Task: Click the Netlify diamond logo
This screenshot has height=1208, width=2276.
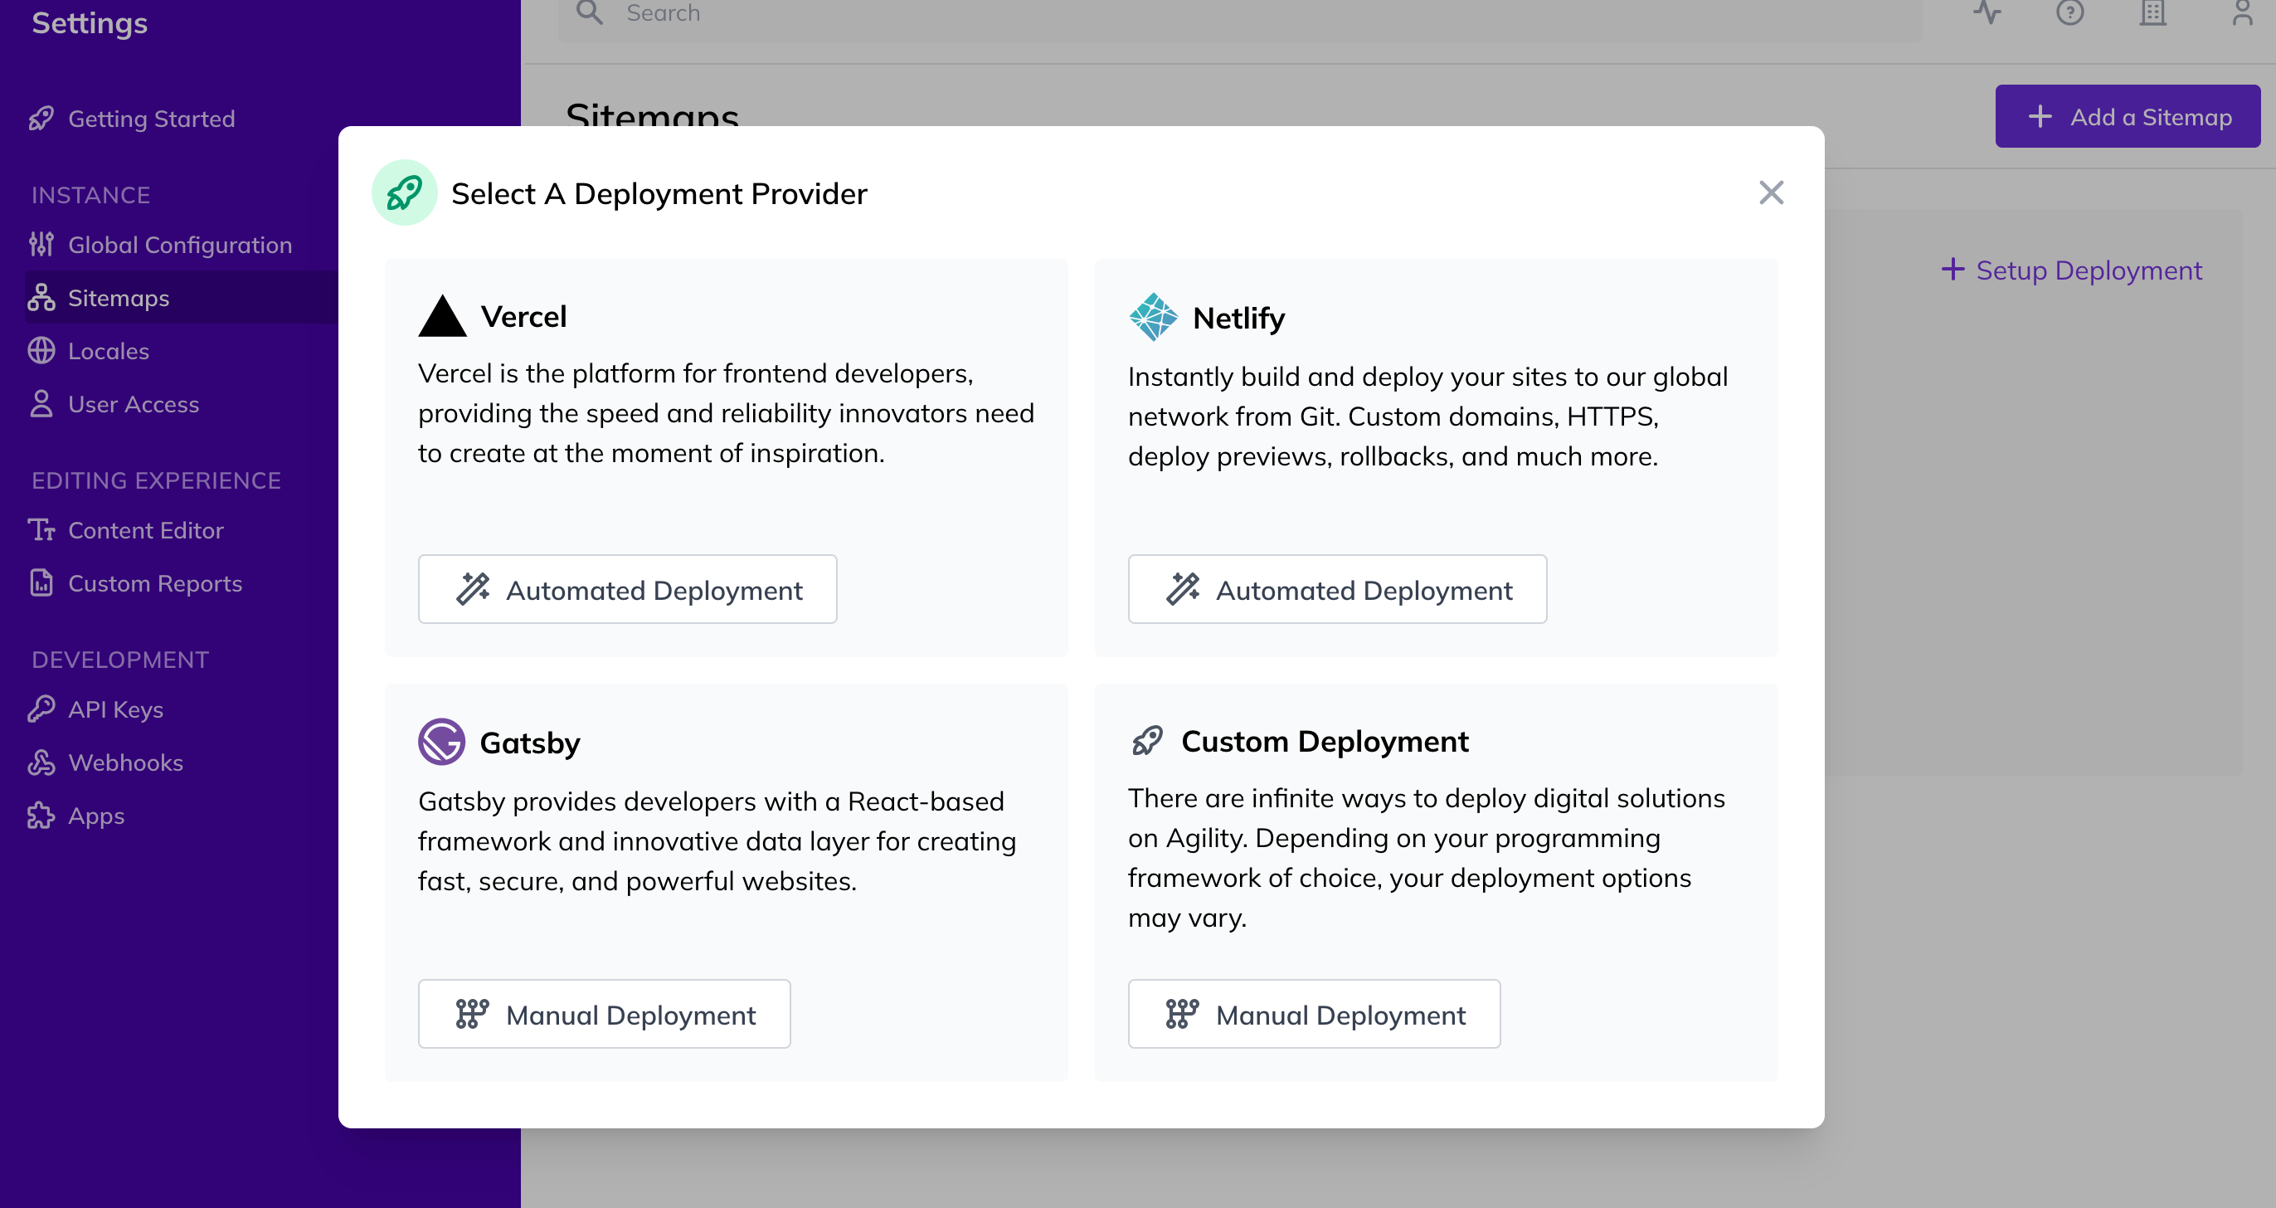Action: [x=1153, y=317]
